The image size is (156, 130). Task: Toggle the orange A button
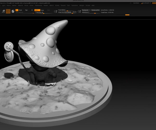(x=17, y=10)
